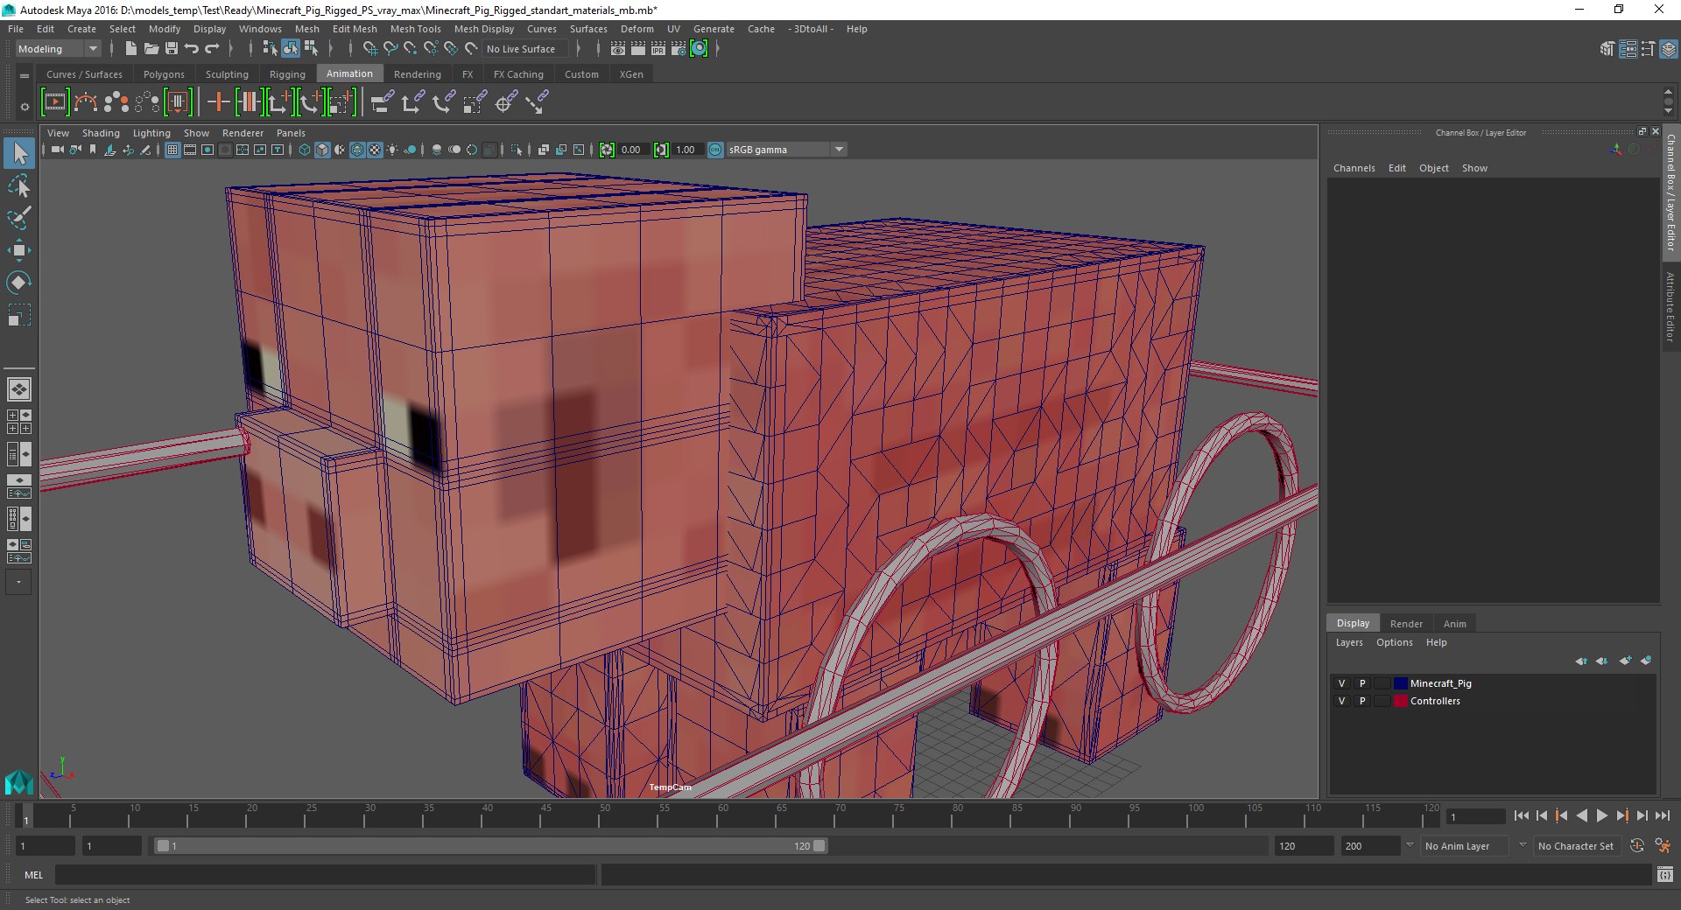Click Options in the Layer Editor

tap(1394, 642)
